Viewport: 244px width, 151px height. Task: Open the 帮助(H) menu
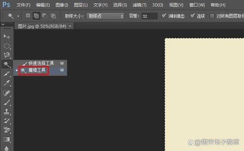tap(218, 5)
